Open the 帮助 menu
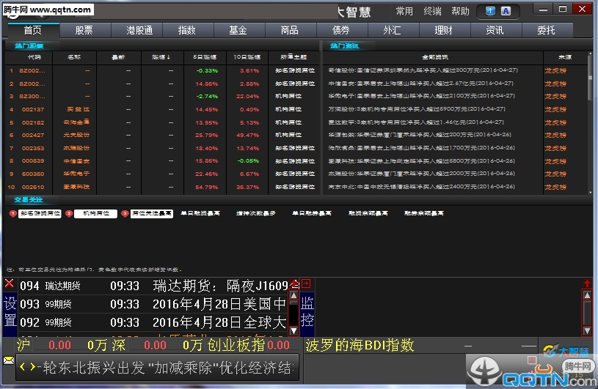Screen dimensions: 598x389 tap(460, 12)
